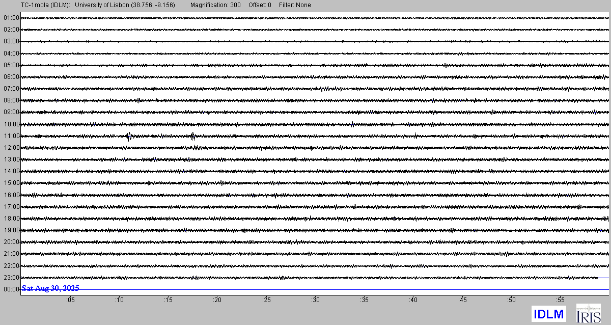Click the :55 minute axis marker
The width and height of the screenshot is (611, 325).
[x=560, y=300]
